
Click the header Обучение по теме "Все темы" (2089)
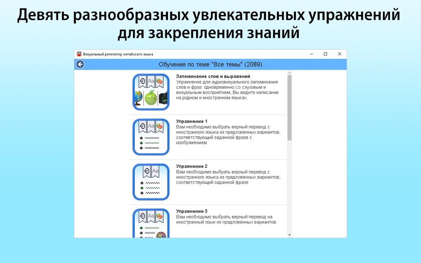(x=210, y=64)
